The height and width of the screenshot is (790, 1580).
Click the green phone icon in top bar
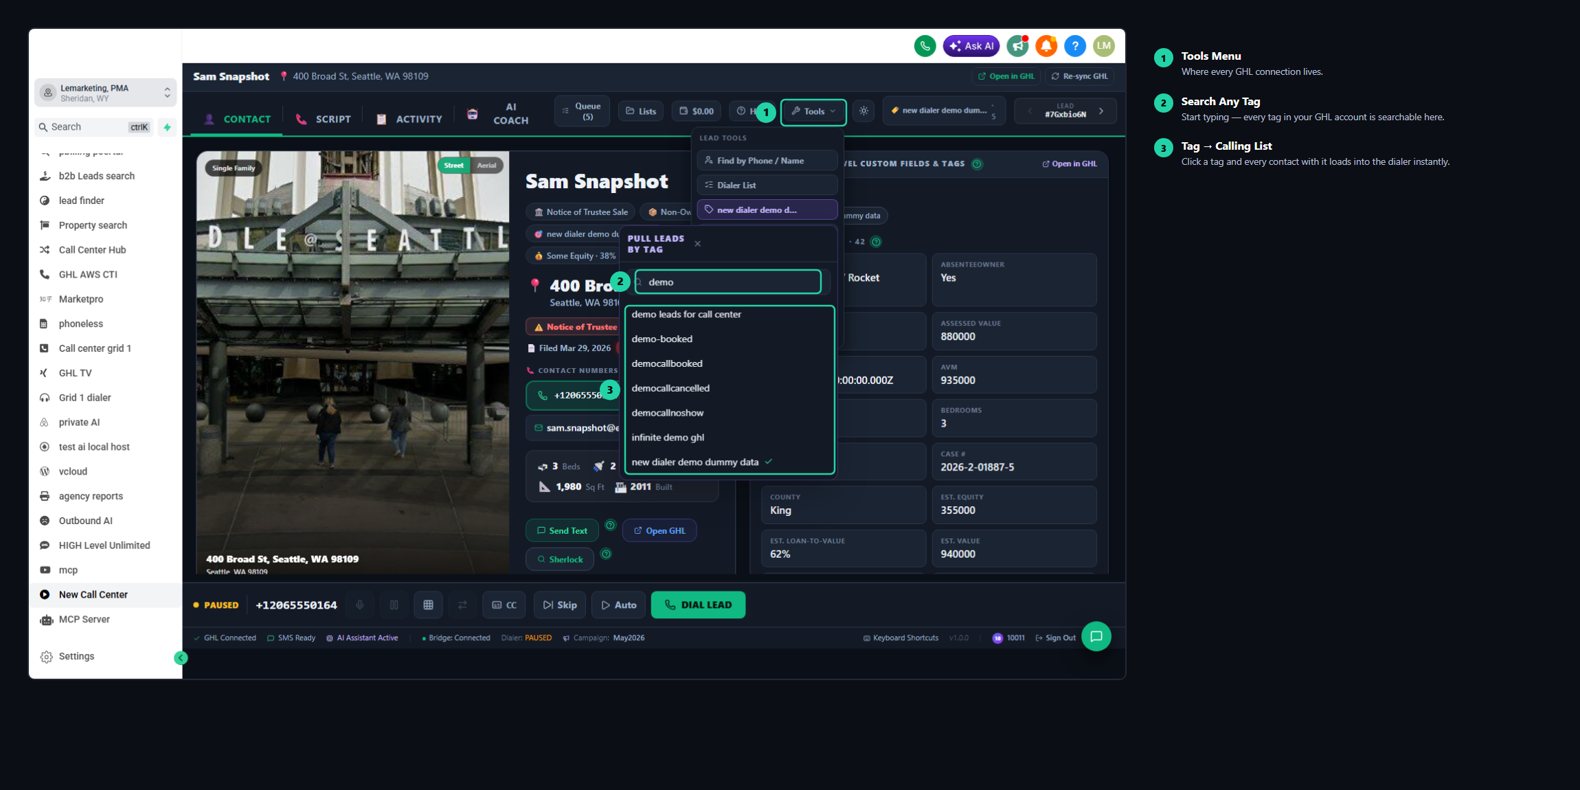(925, 46)
